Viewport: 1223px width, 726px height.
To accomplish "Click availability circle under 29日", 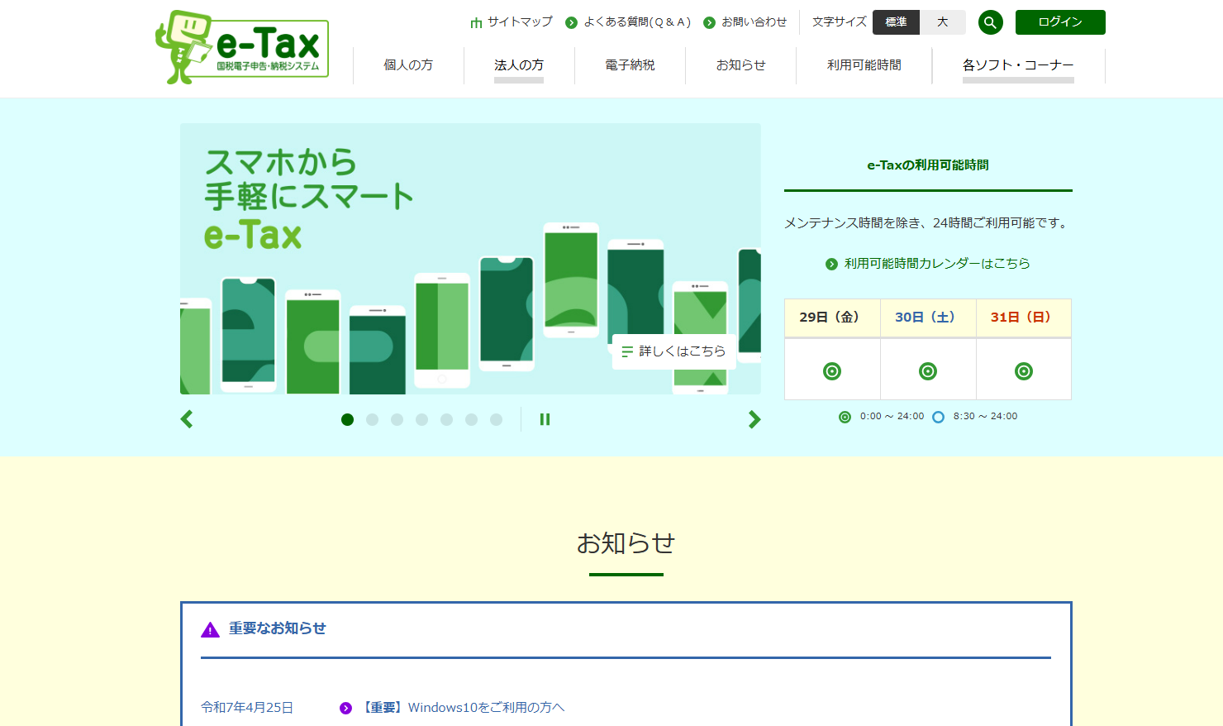I will point(832,371).
